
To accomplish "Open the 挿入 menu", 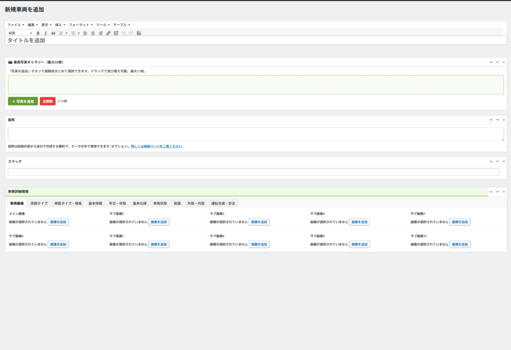I will click(x=60, y=25).
